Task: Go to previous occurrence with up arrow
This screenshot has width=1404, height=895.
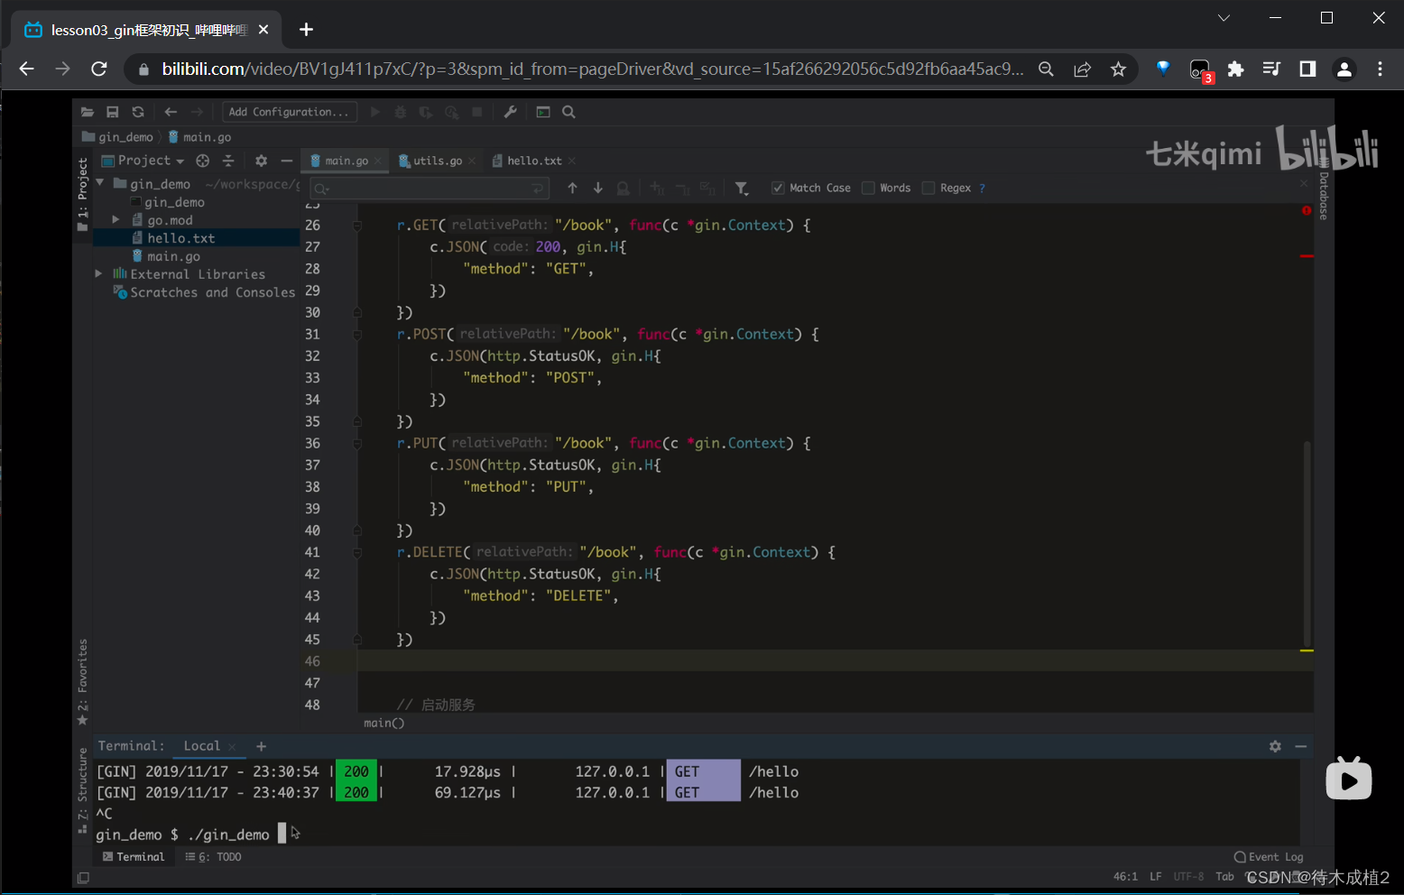Action: point(572,188)
